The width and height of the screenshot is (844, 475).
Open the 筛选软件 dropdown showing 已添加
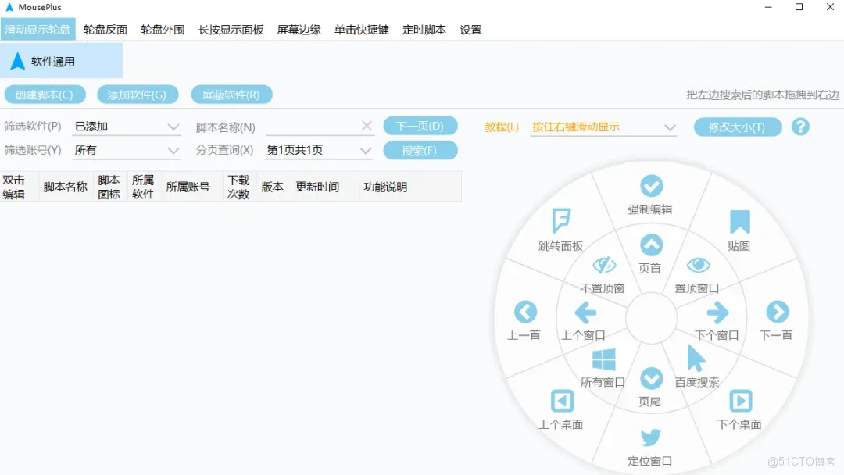coord(126,125)
